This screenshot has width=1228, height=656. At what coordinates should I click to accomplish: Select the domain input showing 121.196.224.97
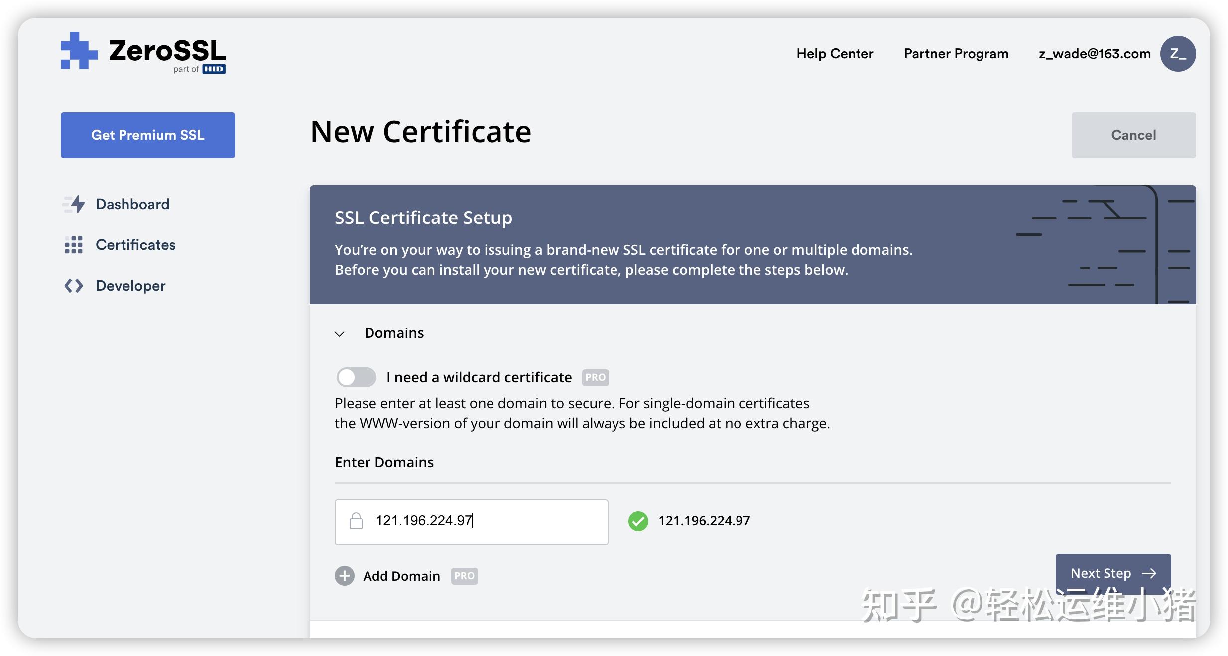(471, 521)
